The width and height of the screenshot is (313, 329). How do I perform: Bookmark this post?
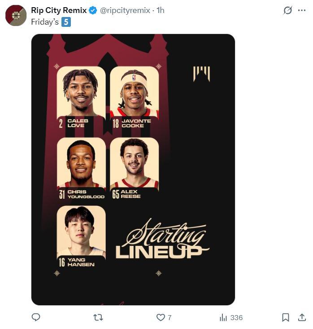coord(285,317)
